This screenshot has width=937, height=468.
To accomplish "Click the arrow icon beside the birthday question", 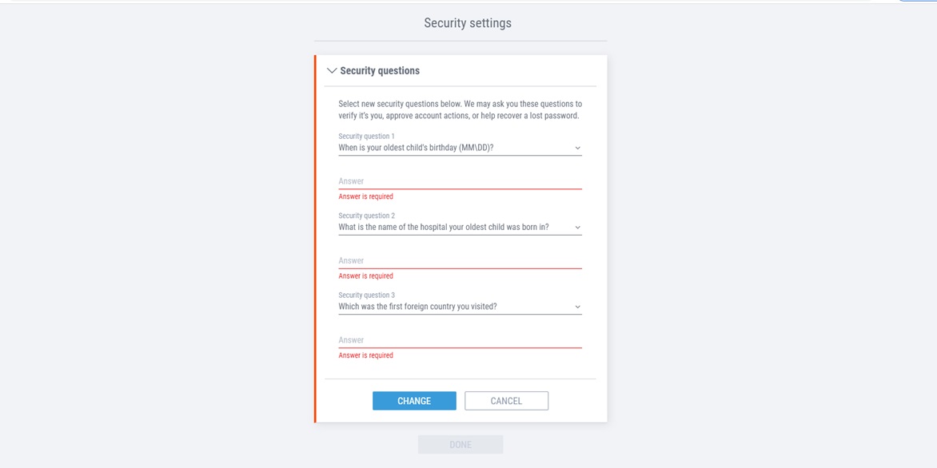I will click(x=577, y=148).
